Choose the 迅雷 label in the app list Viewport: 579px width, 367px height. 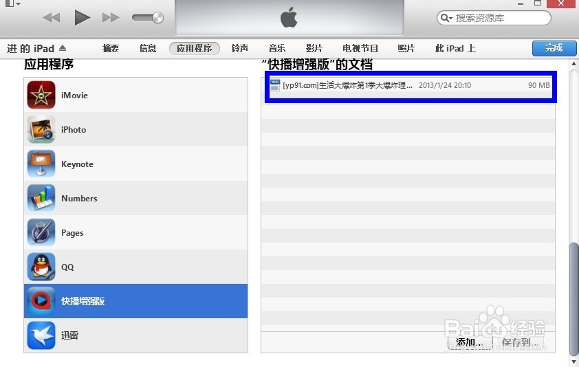coord(69,335)
